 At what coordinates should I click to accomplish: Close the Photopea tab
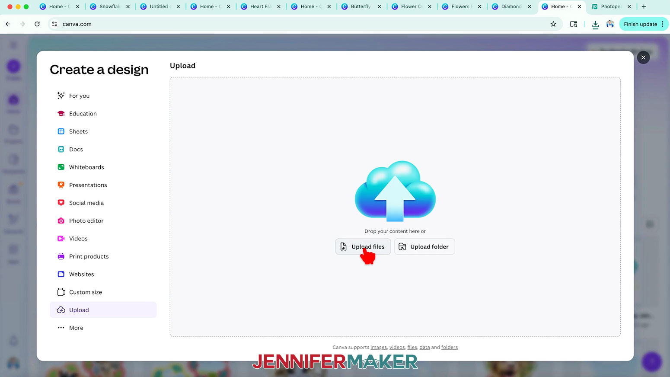point(629,6)
